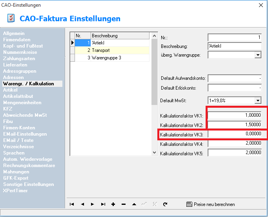Image resolution: width=268 pixels, height=217 pixels.
Task: Click Default Aufwandskonto field
Action: point(235,79)
